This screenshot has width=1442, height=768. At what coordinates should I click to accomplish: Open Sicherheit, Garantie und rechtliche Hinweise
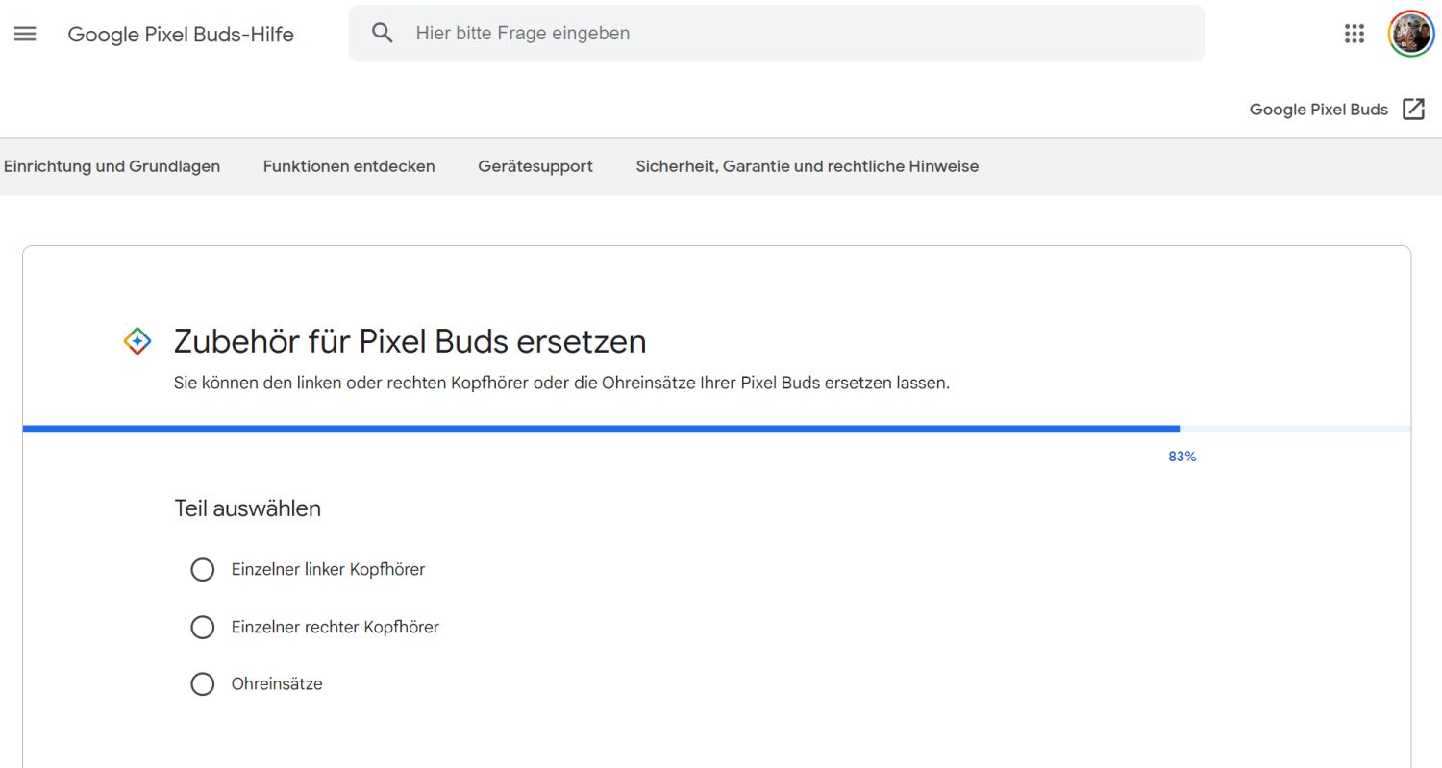coord(808,166)
